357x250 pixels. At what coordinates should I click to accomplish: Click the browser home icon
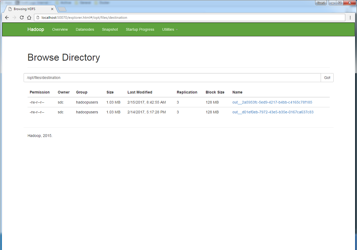pos(29,17)
